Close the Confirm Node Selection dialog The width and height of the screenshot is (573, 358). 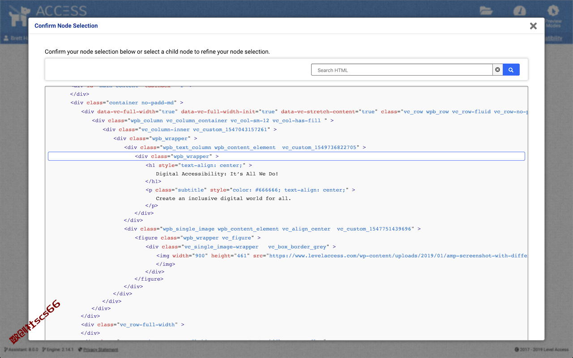[x=533, y=26]
